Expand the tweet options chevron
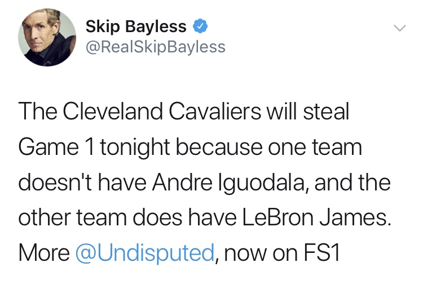The height and width of the screenshot is (289, 423). (x=399, y=28)
